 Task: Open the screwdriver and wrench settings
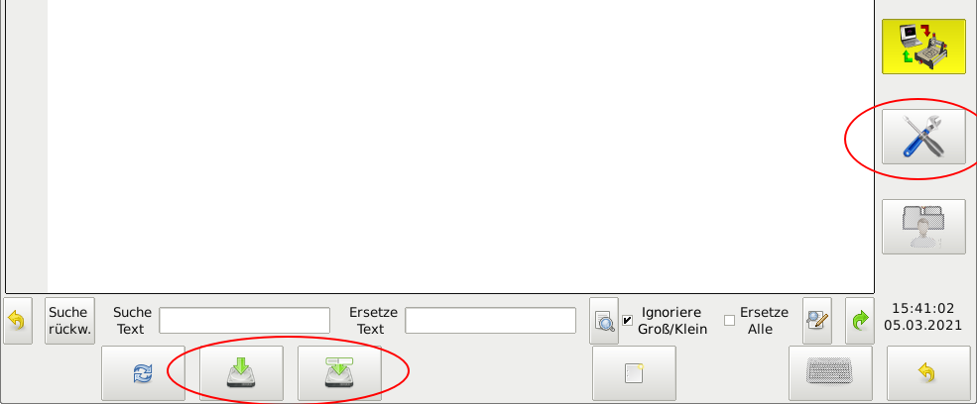tap(923, 137)
